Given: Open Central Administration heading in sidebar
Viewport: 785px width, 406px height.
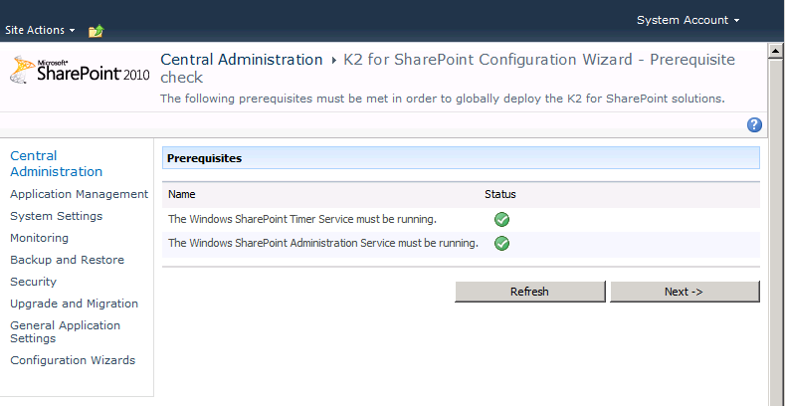Looking at the screenshot, I should click(x=56, y=164).
